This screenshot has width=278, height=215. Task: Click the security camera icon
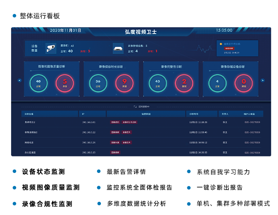pyautogui.click(x=51, y=48)
